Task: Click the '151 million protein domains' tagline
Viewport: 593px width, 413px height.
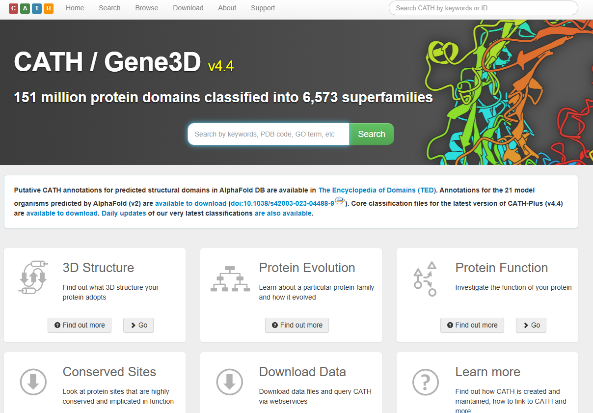Action: click(223, 97)
